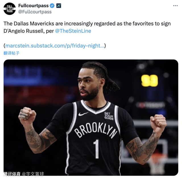Open the marcstein.substack.com link
The height and width of the screenshot is (179, 182).
pyautogui.click(x=55, y=46)
